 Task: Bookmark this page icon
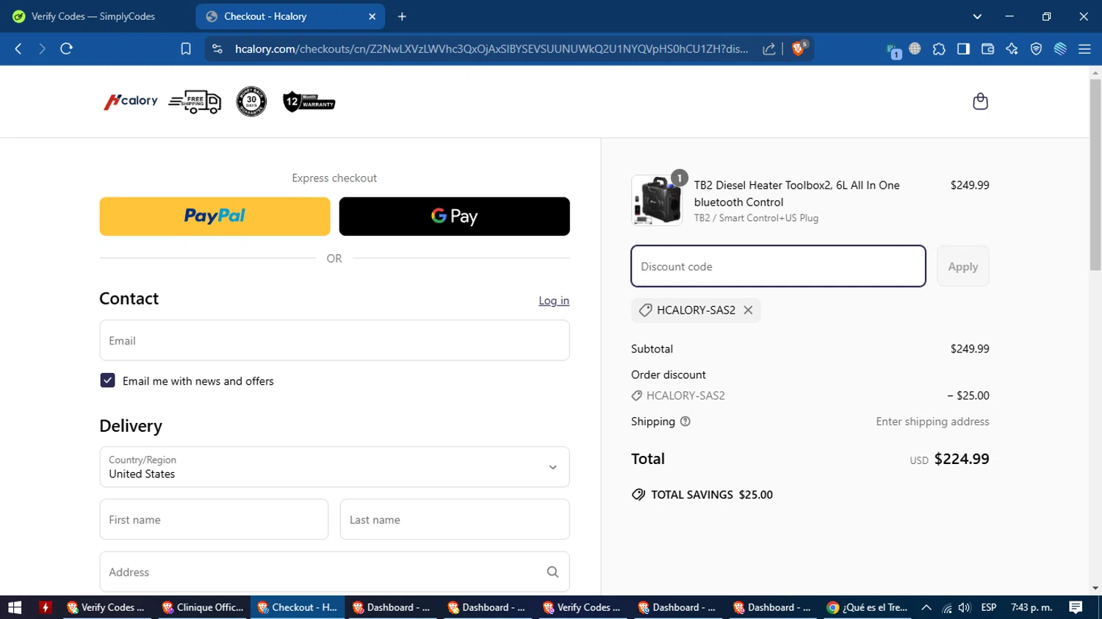pyautogui.click(x=186, y=48)
